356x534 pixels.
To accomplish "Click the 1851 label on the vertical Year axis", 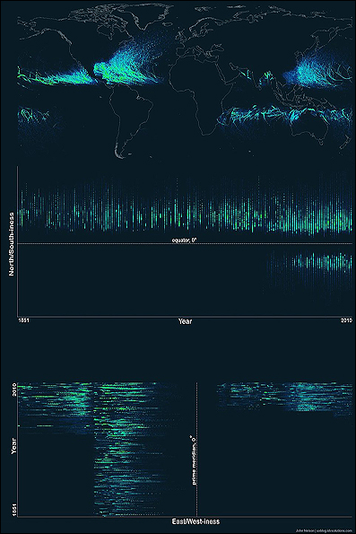I will click(14, 510).
